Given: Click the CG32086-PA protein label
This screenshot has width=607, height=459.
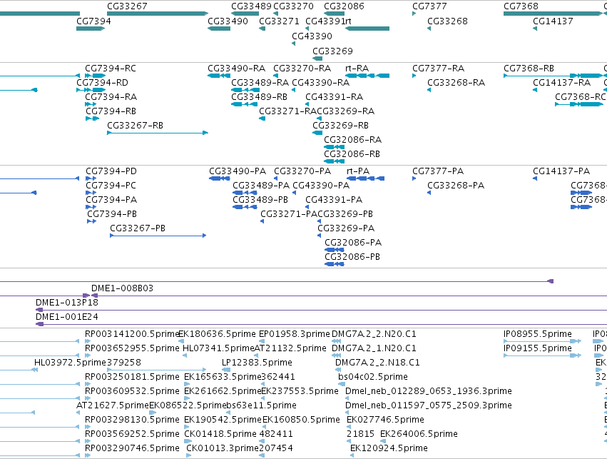Looking at the screenshot, I should 353,243.
